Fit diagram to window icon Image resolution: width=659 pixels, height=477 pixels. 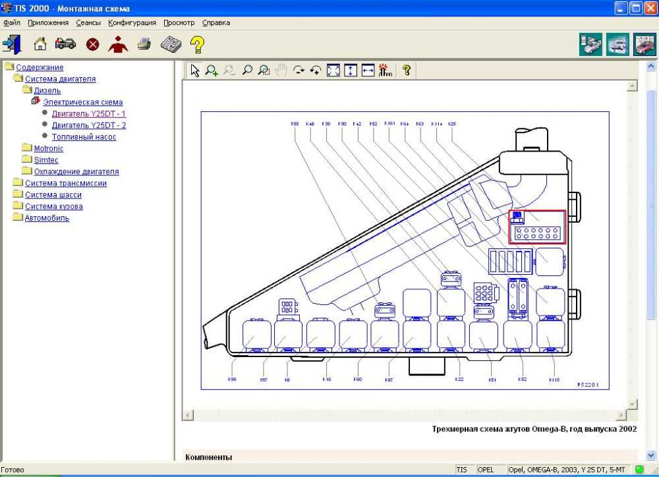point(333,70)
